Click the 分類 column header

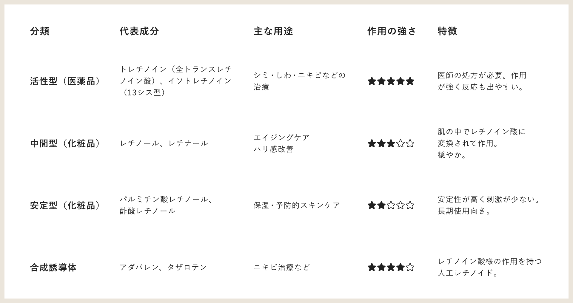coord(40,31)
